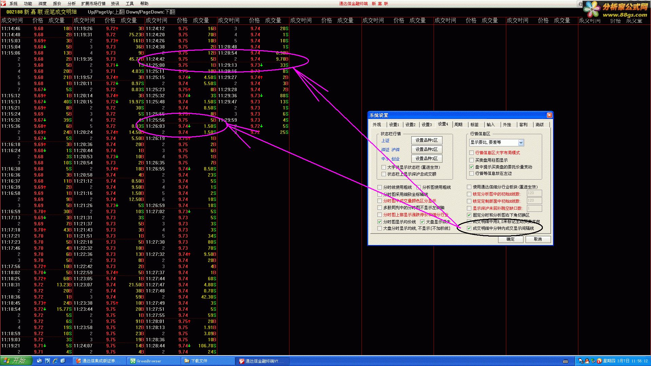The image size is (651, 366).
Task: Enable 锁定分析图中的初始K线数 checkbox
Action: pyautogui.click(x=469, y=194)
